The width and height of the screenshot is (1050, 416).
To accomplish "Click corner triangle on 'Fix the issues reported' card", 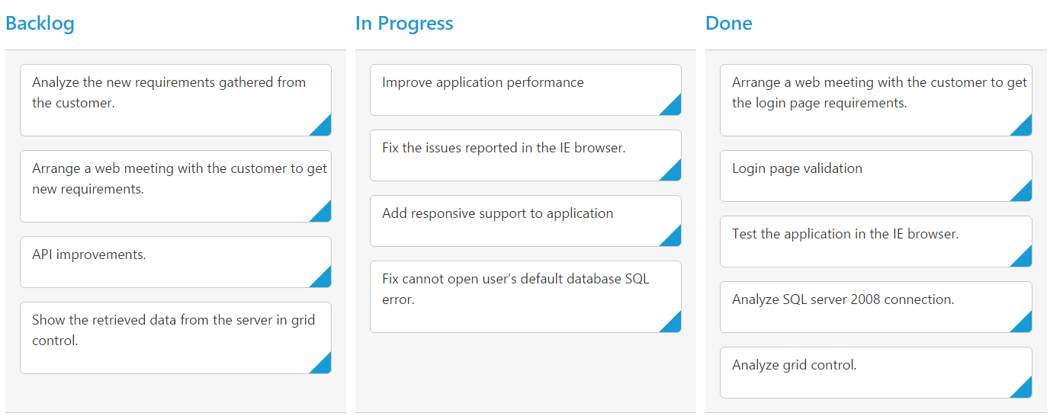I will 673,173.
